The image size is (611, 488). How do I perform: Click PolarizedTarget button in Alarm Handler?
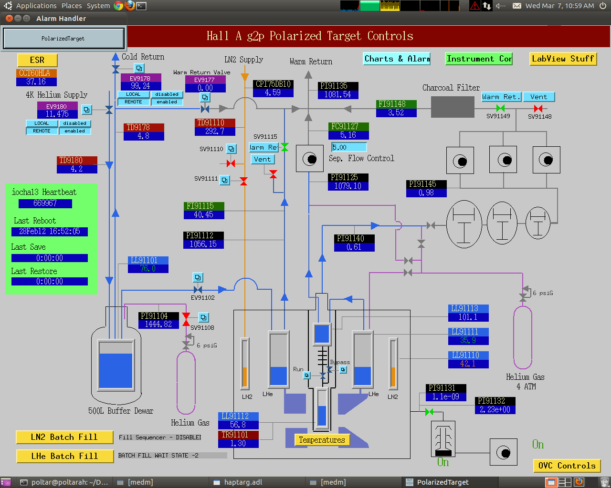(x=63, y=38)
